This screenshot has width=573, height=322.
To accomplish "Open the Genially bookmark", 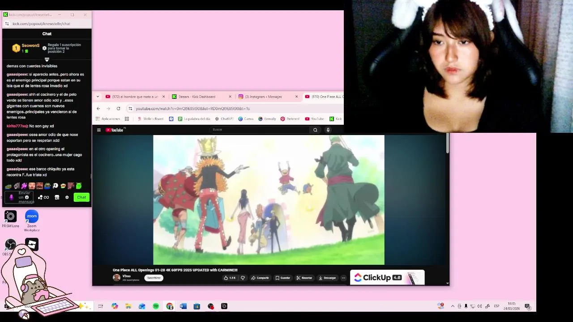I will pos(267,119).
